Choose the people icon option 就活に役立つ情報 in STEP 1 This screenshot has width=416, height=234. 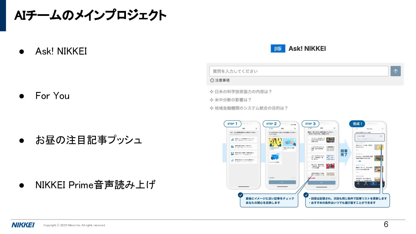(243, 154)
